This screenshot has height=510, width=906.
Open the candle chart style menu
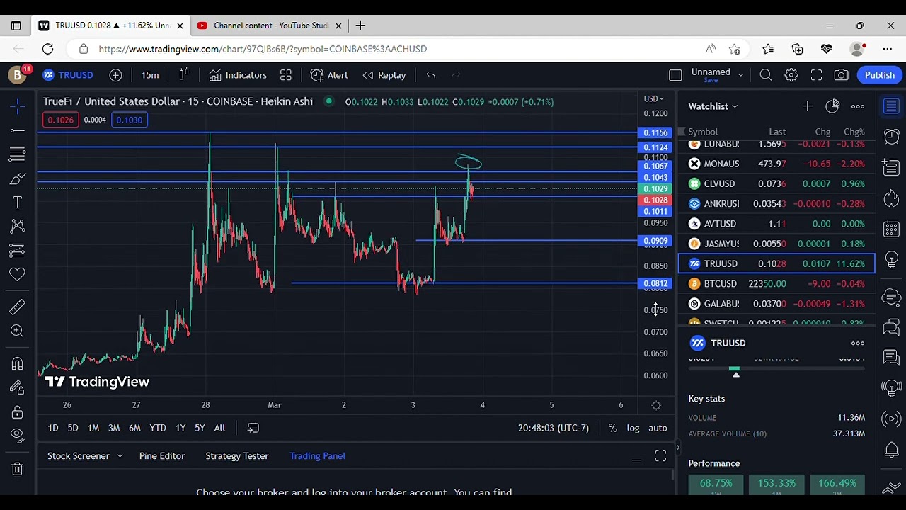(184, 75)
